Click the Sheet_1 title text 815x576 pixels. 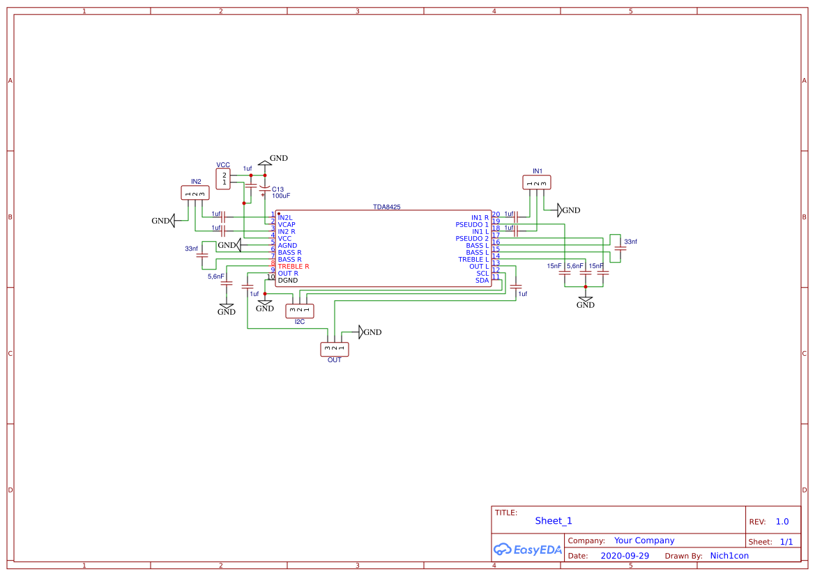point(553,520)
